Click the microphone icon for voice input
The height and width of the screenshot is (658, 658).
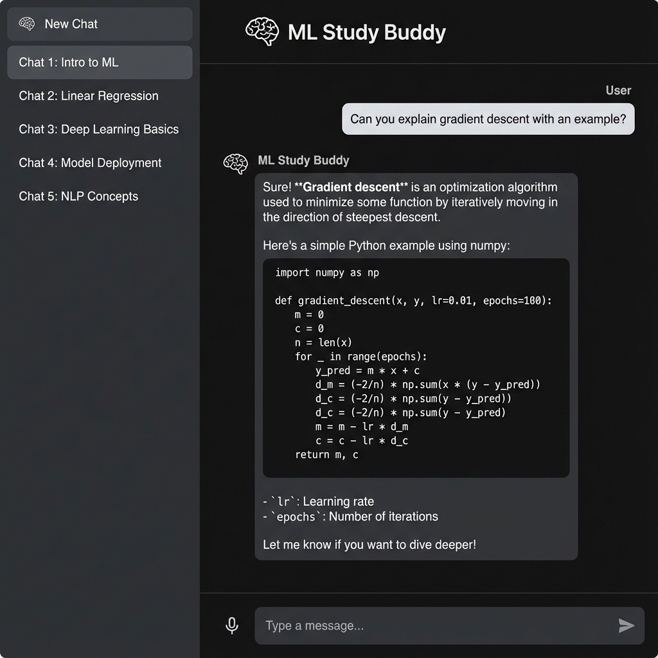pos(232,625)
